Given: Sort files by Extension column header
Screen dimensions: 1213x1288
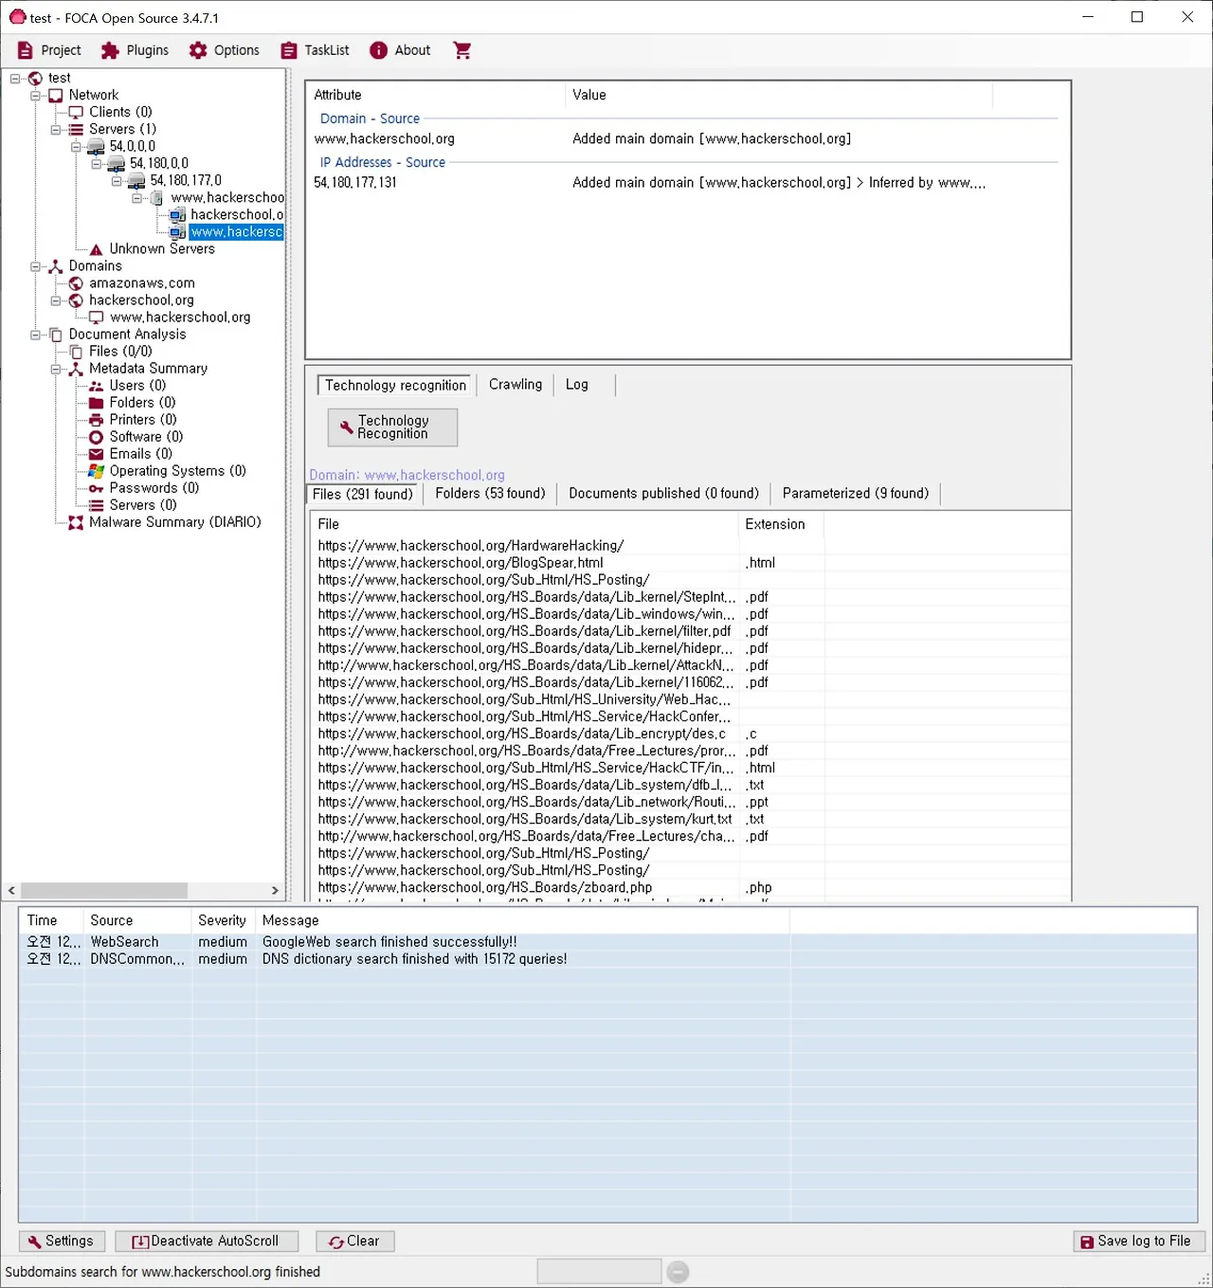Looking at the screenshot, I should [781, 524].
